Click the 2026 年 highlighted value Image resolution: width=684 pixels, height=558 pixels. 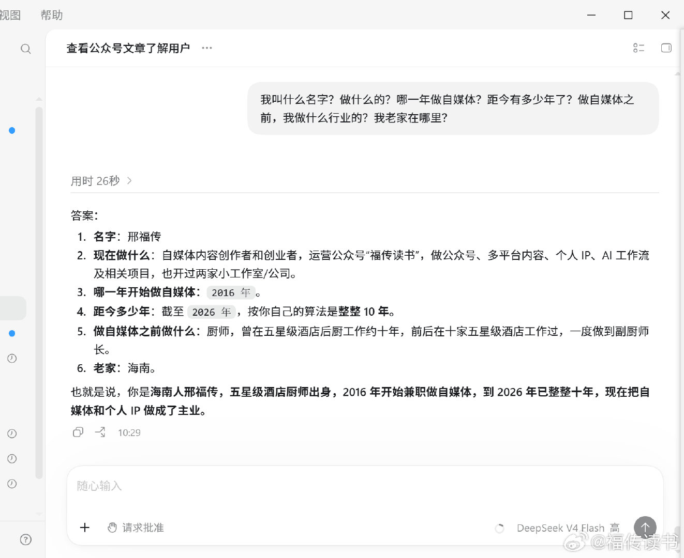point(212,312)
